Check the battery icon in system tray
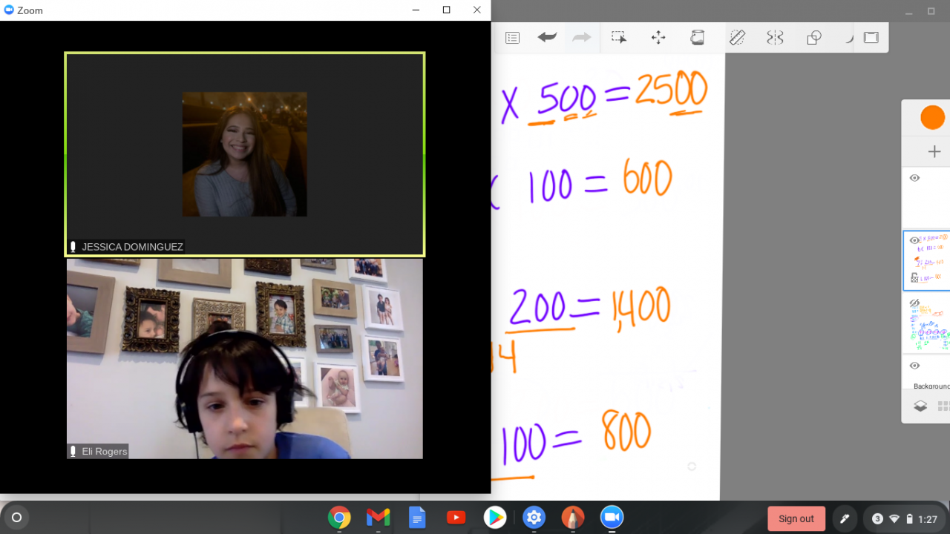Image resolution: width=950 pixels, height=534 pixels. click(909, 518)
